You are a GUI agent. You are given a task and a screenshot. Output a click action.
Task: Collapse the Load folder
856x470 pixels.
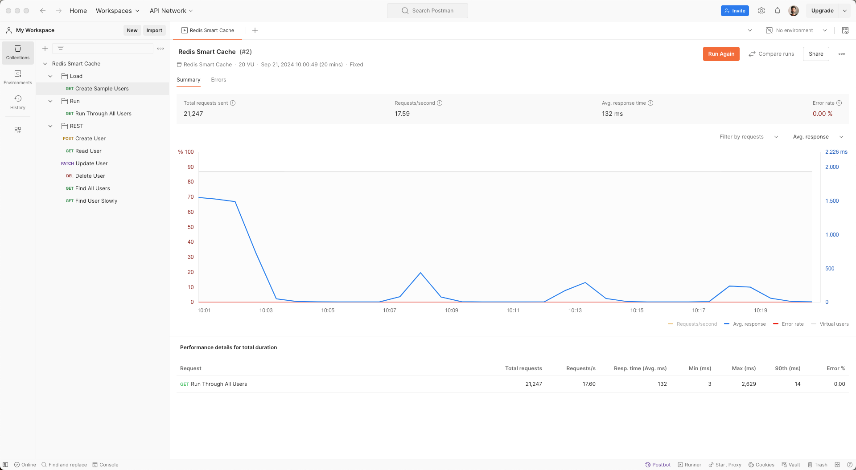pyautogui.click(x=50, y=76)
